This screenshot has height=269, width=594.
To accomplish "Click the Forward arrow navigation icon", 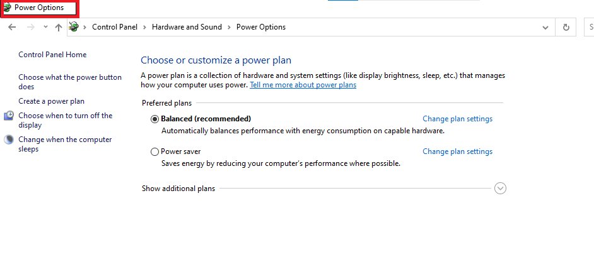I will tap(31, 27).
